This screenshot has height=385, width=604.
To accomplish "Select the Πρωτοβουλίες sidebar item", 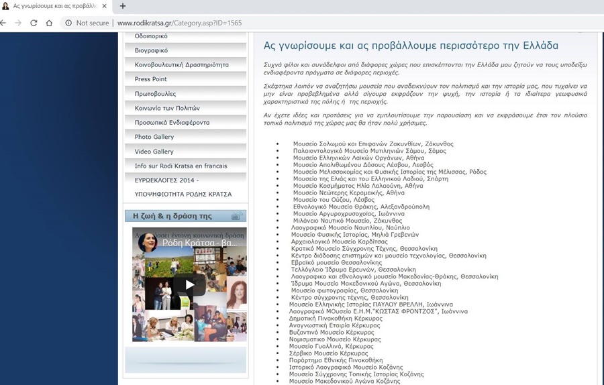I will 155,94.
